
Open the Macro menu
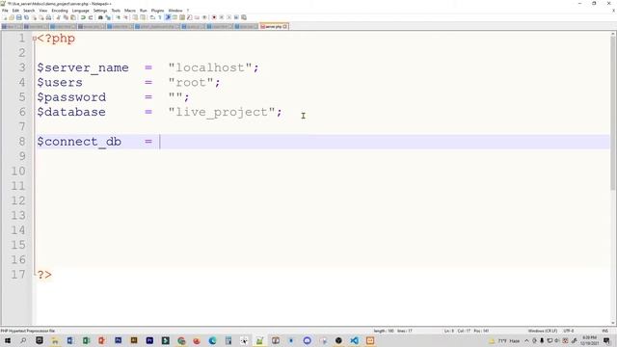click(130, 11)
